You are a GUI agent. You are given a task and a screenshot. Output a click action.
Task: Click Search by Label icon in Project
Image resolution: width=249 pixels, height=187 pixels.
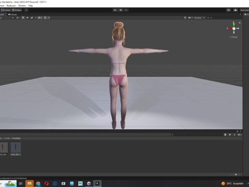[230, 135]
